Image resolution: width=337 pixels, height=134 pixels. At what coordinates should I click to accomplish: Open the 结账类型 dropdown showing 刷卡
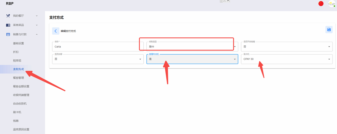pos(192,46)
